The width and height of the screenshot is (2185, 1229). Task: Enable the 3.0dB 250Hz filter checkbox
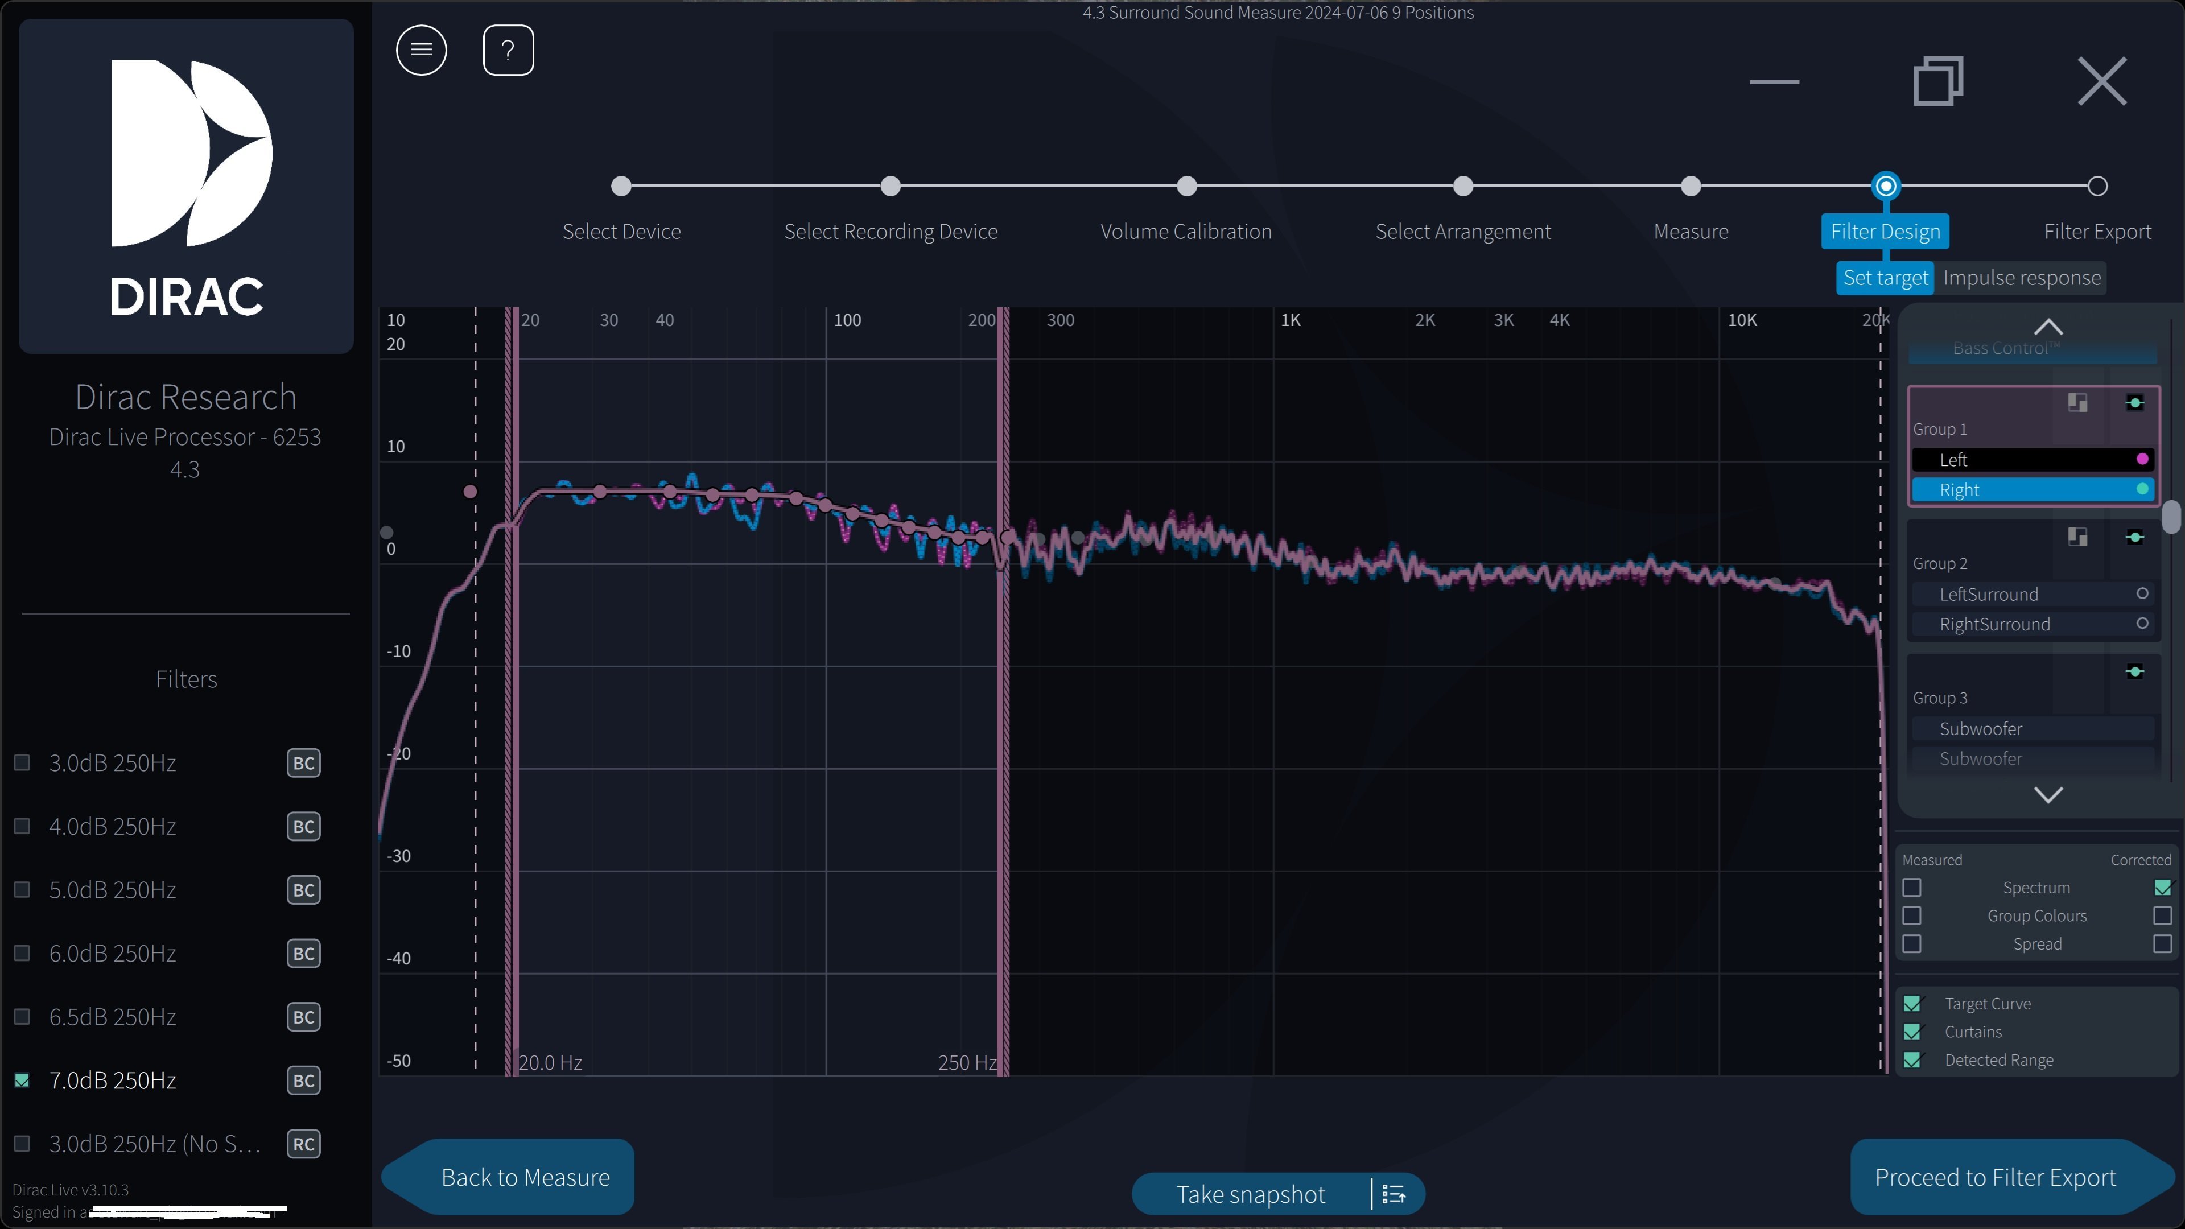[x=21, y=762]
